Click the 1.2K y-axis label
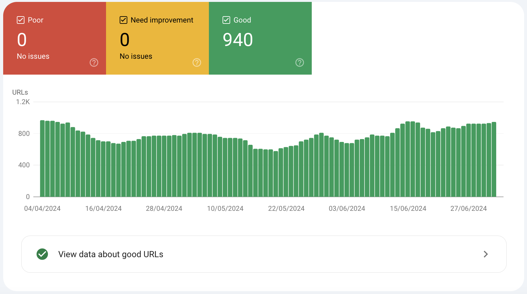527x294 pixels. [x=23, y=102]
